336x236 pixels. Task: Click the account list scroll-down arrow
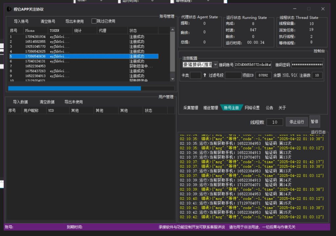[x=173, y=79]
